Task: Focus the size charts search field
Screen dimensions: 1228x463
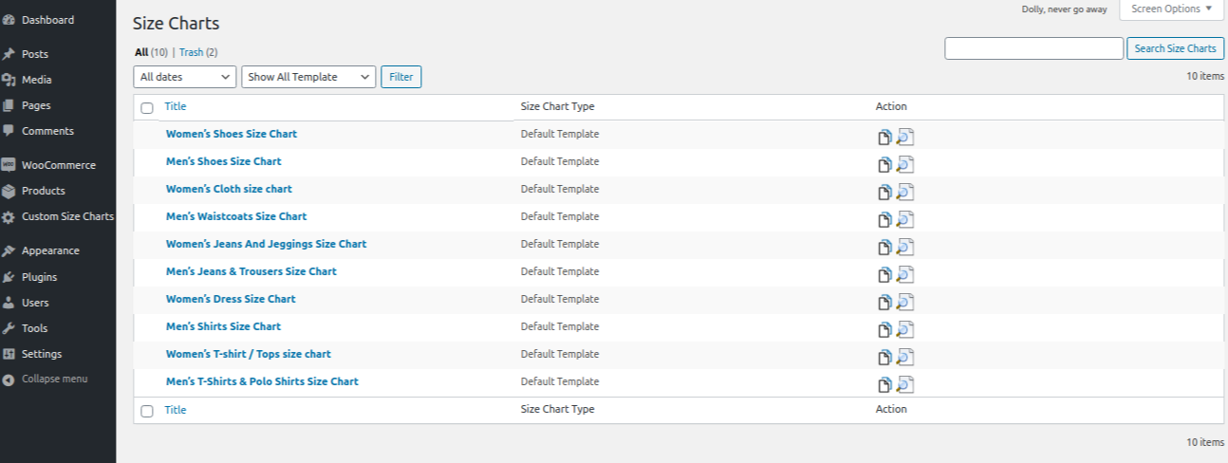Action: [x=1033, y=48]
